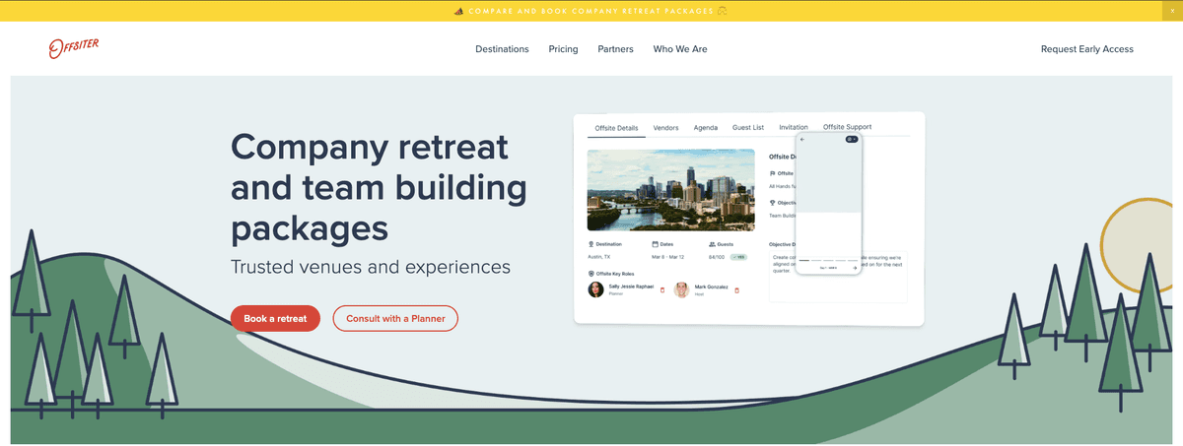This screenshot has height=446, width=1183.
Task: Click the Offsiter logo
Action: coord(74,48)
